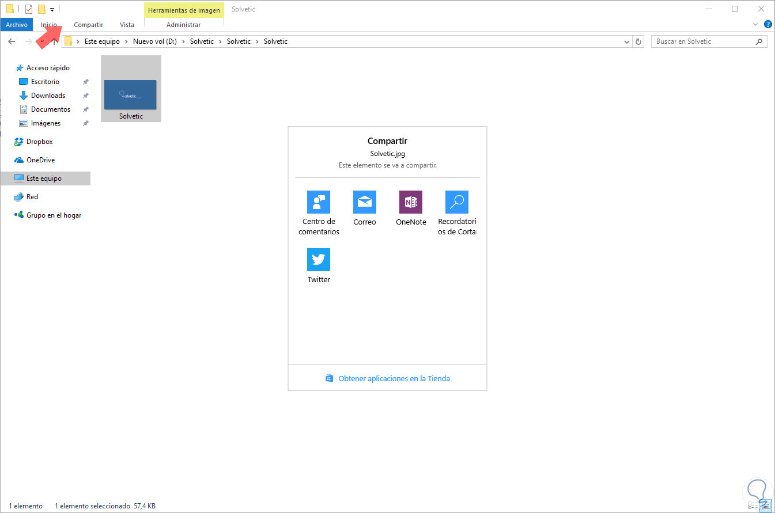Click the Compartir heading in the share panel
Image resolution: width=775 pixels, height=513 pixels.
pos(387,141)
